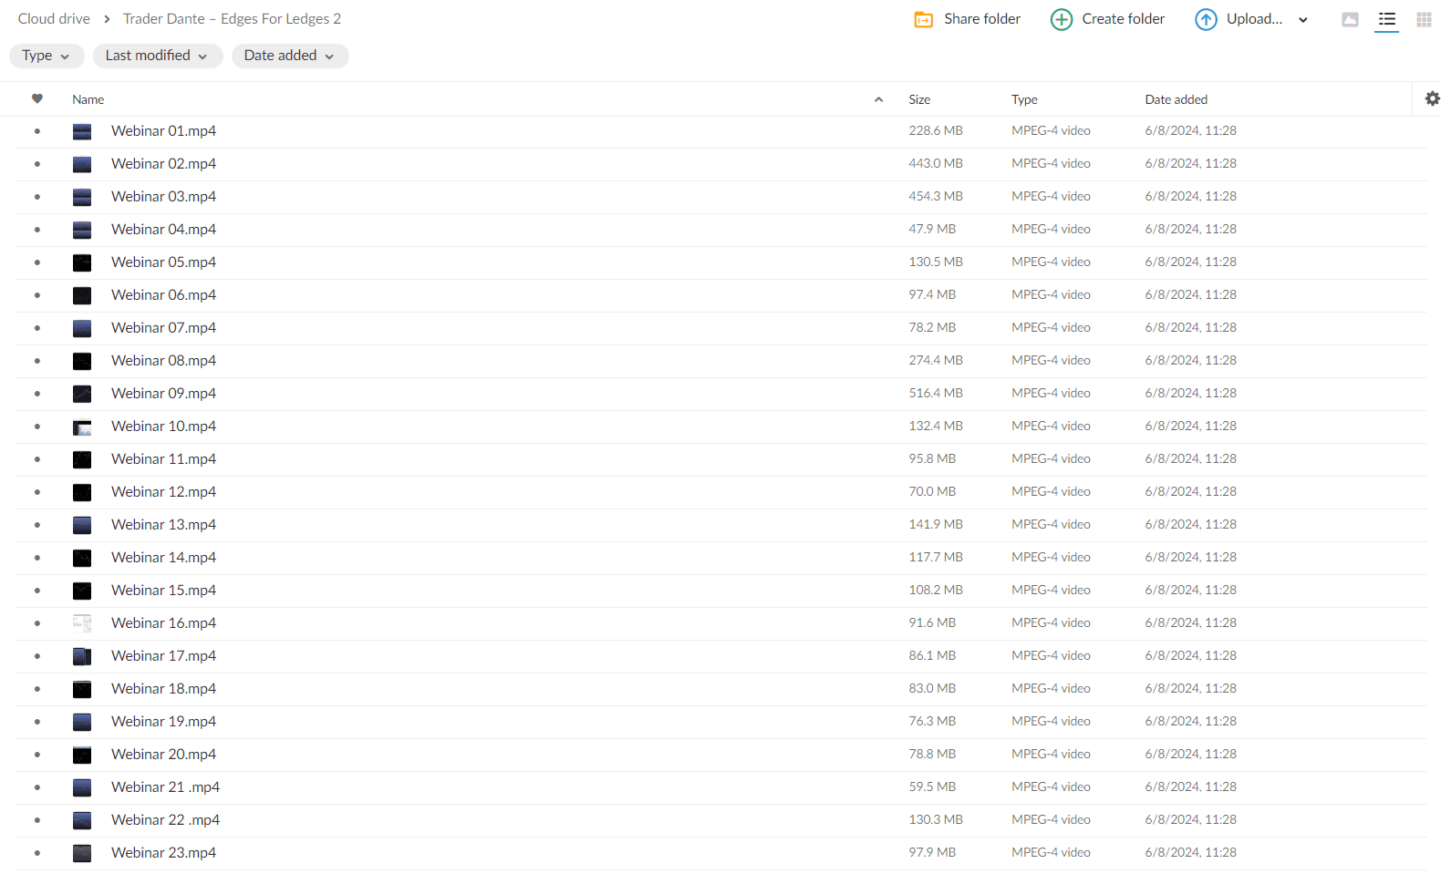
Task: Sort by Size column header
Action: pos(919,99)
